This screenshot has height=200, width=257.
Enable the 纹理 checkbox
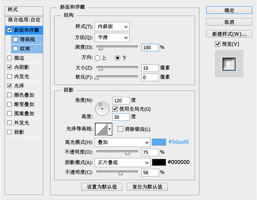pos(15,48)
